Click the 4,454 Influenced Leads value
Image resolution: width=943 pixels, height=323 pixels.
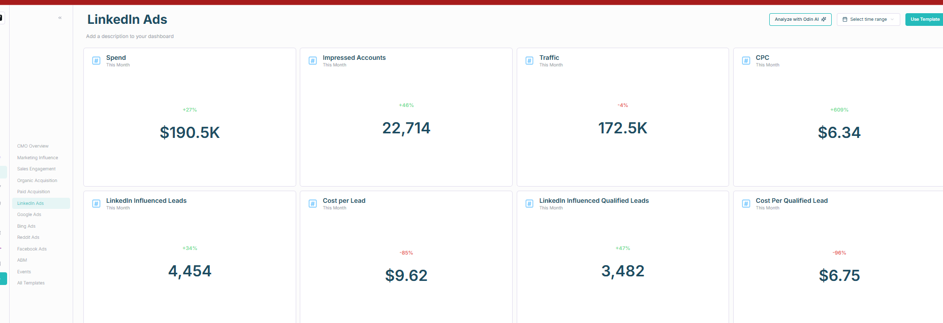(x=190, y=271)
